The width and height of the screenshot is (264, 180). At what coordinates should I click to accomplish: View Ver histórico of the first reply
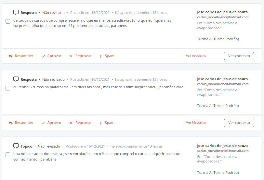[x=196, y=56]
